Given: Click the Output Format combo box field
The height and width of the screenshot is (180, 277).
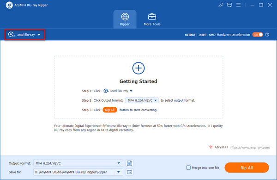Looking at the screenshot, I should pyautogui.click(x=78, y=163).
